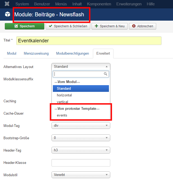173x192 pixels.
Task: Expand the Modul-Tag dropdown
Action: point(81,126)
